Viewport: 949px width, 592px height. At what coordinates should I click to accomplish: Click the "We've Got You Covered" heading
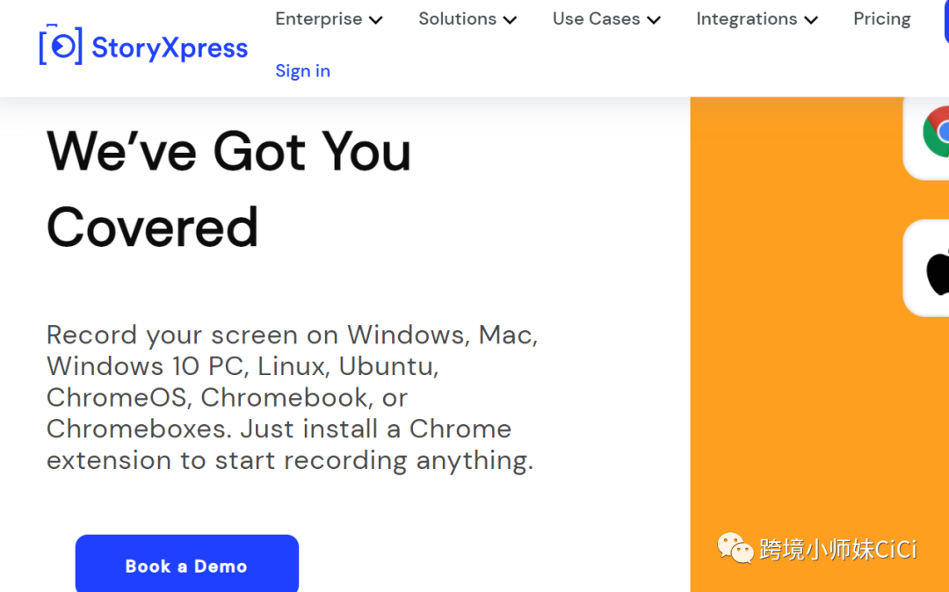[228, 189]
